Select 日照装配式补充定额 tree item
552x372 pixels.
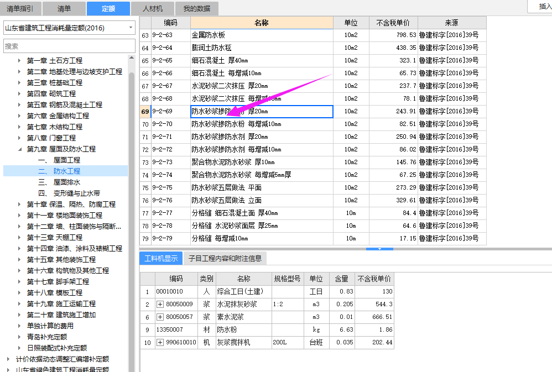(57, 348)
